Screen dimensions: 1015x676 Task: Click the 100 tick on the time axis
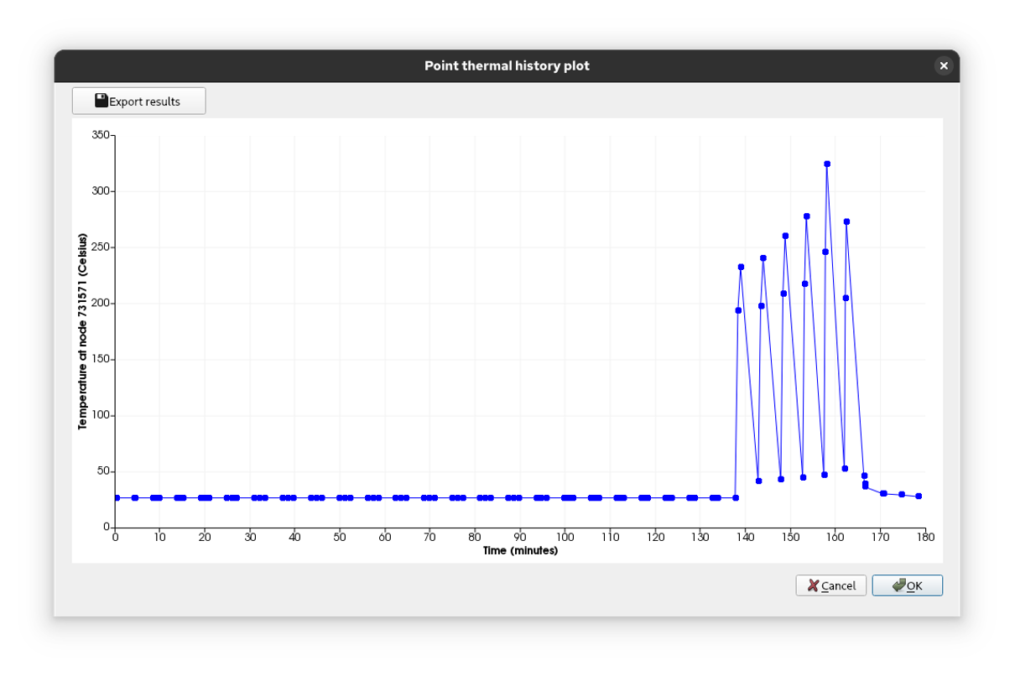pyautogui.click(x=565, y=537)
